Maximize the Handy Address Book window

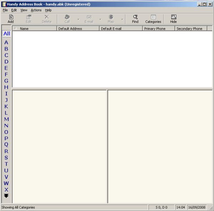click(204, 4)
